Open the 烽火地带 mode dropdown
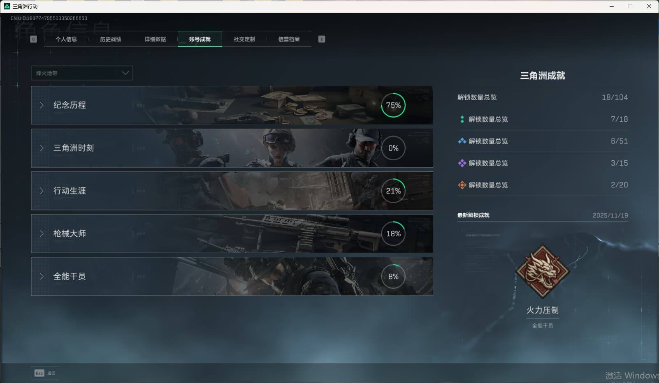The height and width of the screenshot is (383, 659). point(82,73)
